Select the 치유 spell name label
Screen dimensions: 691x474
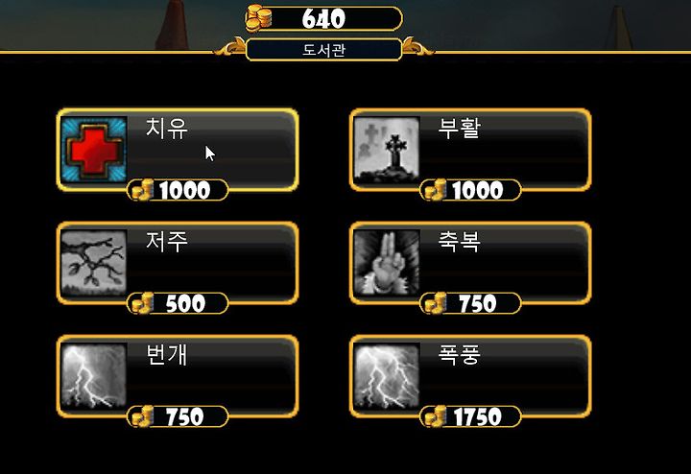[167, 129]
